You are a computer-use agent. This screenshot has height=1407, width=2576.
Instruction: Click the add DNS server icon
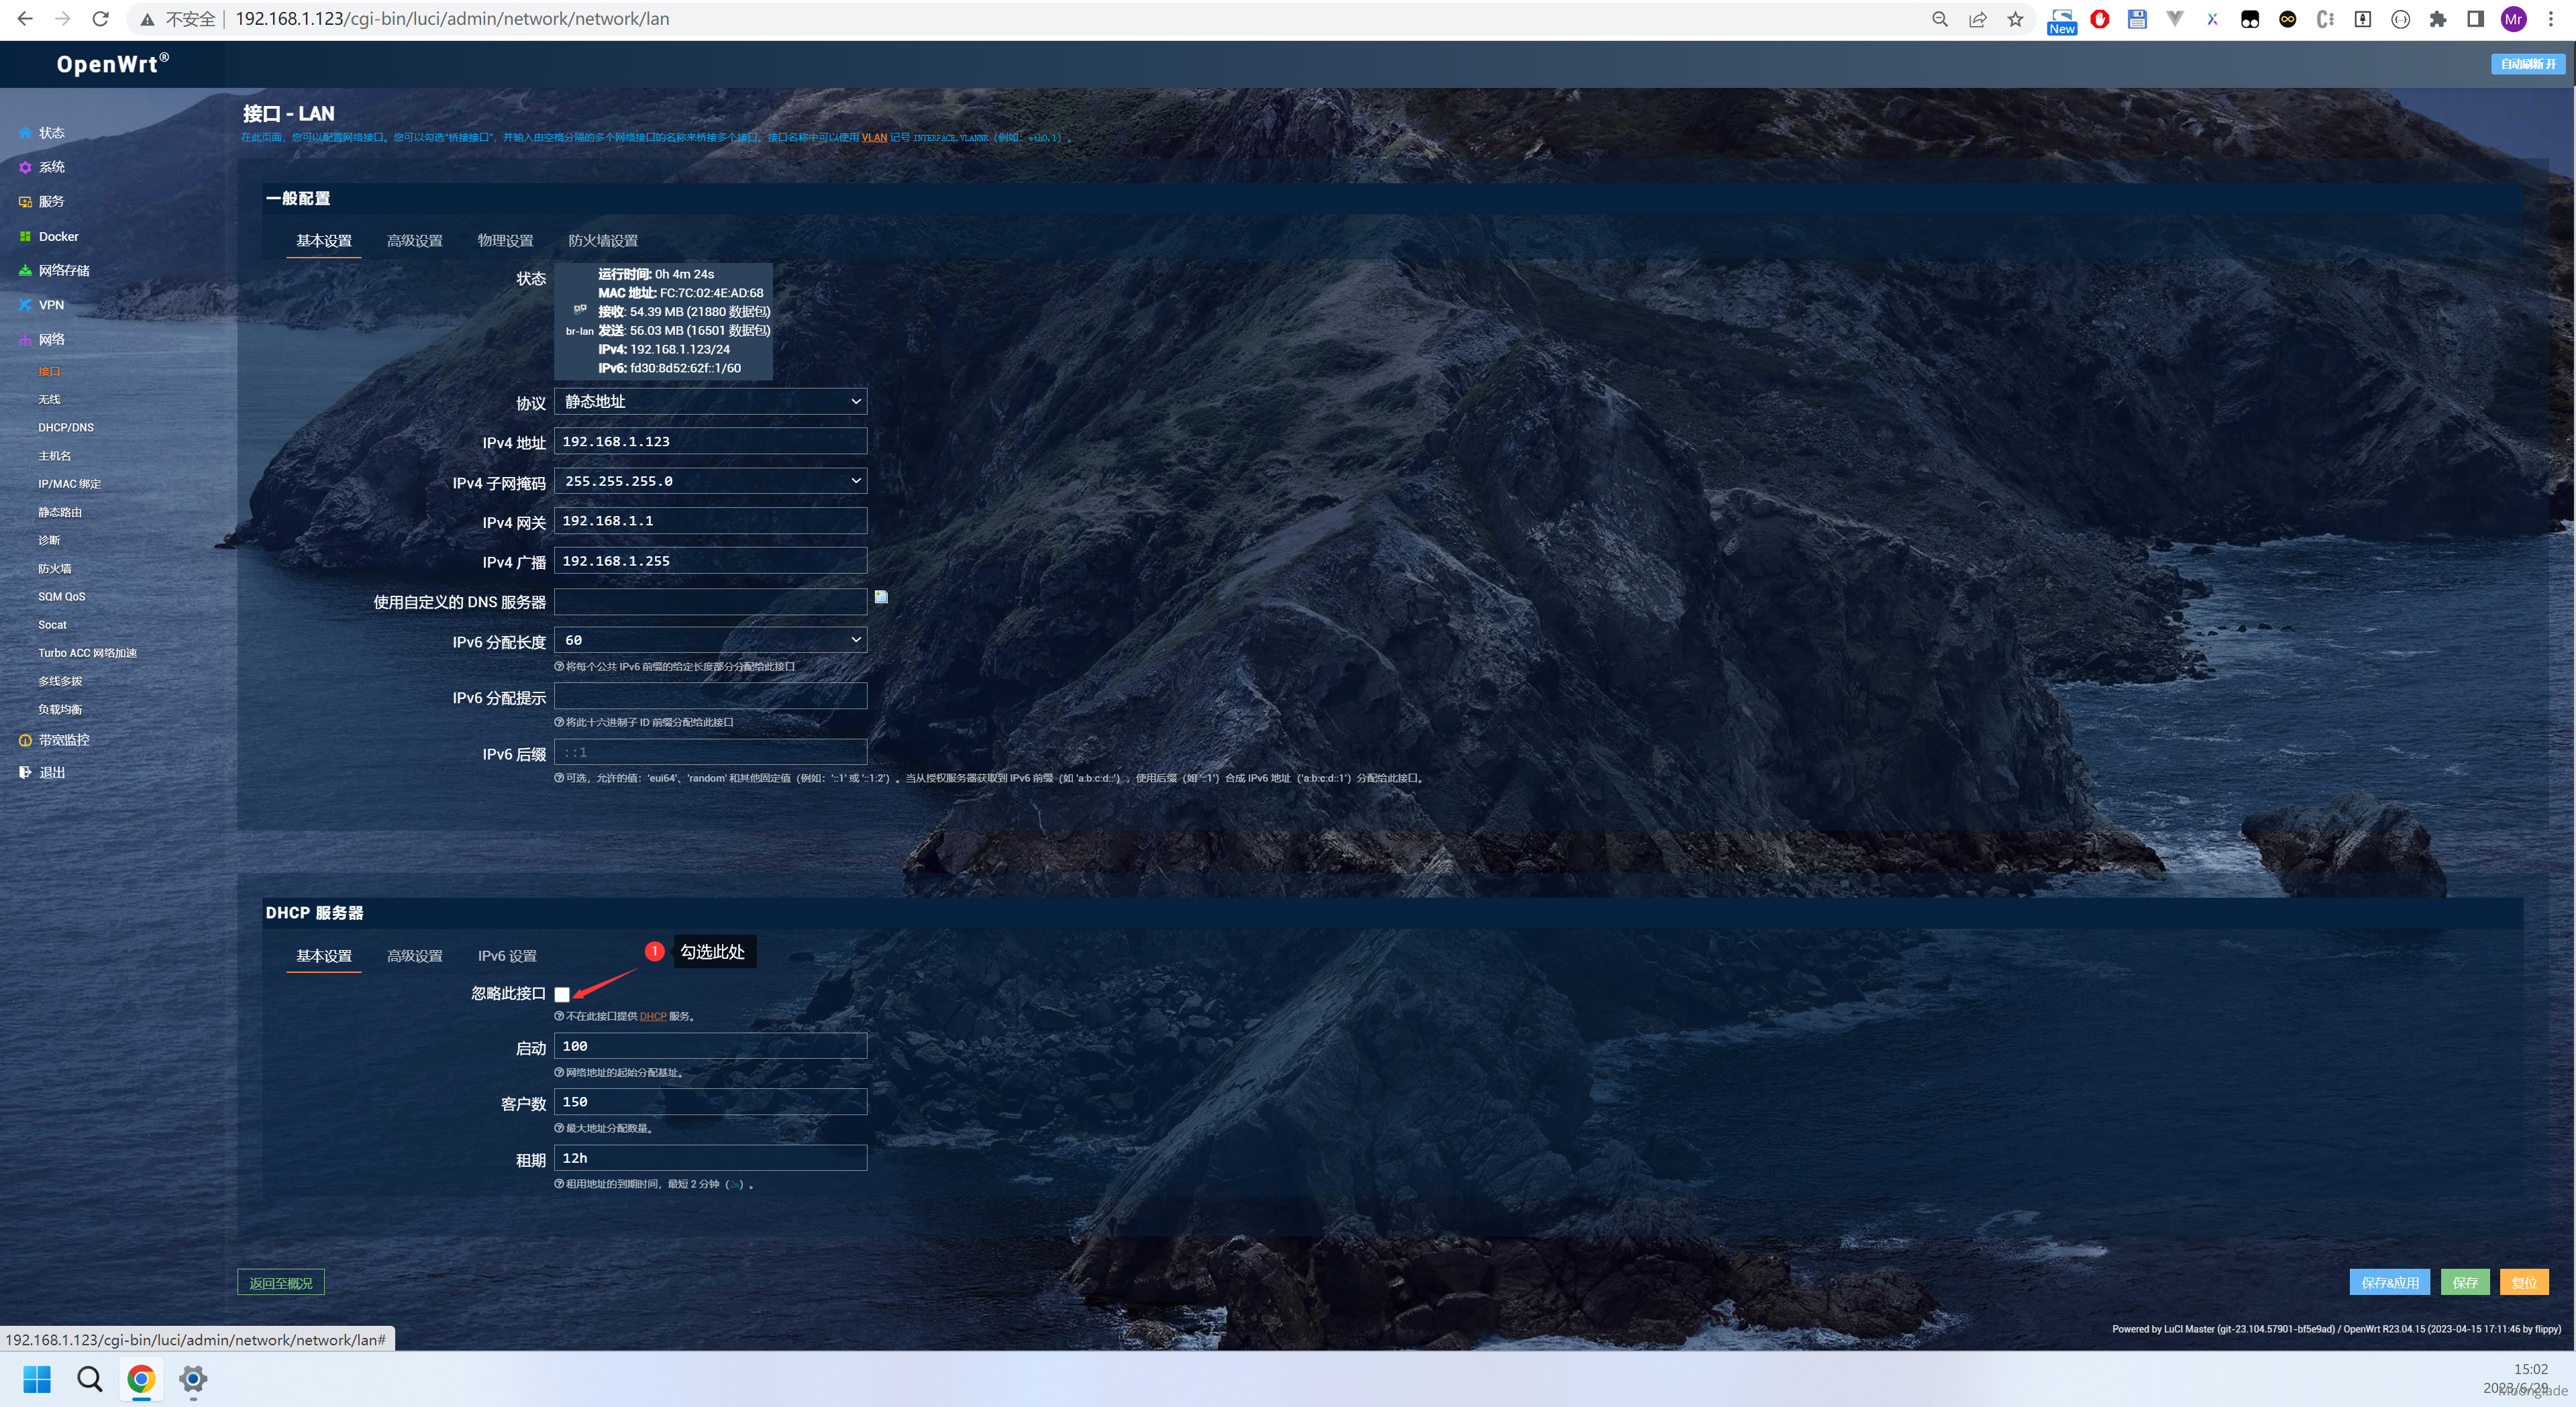(881, 597)
